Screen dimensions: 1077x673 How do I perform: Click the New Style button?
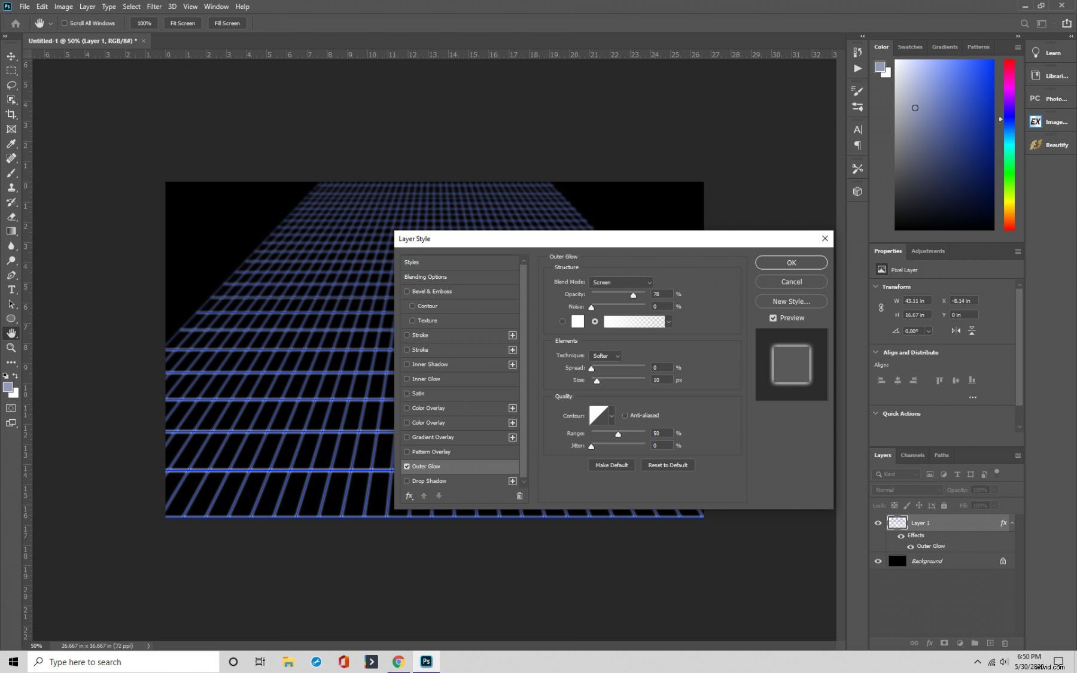click(790, 301)
